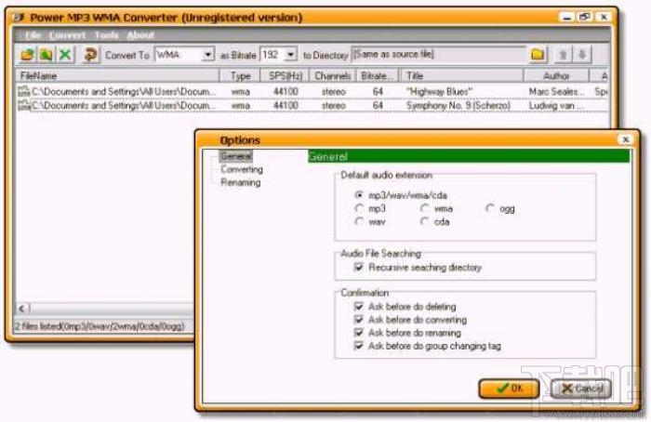Click horizontal scrollbar left arrow in file list
This screenshot has height=422, width=651.
click(x=22, y=309)
